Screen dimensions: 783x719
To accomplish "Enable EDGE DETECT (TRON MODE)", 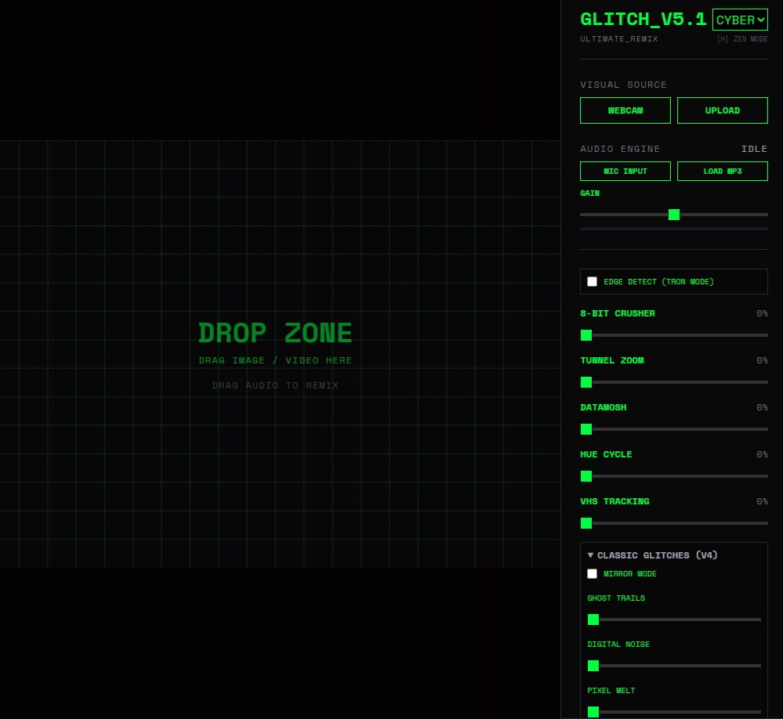I will coord(592,281).
